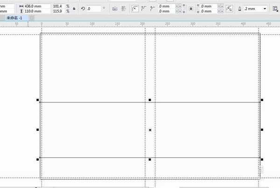
Task: Click the horizontal scale 101.4 % field
Action: click(x=57, y=6)
